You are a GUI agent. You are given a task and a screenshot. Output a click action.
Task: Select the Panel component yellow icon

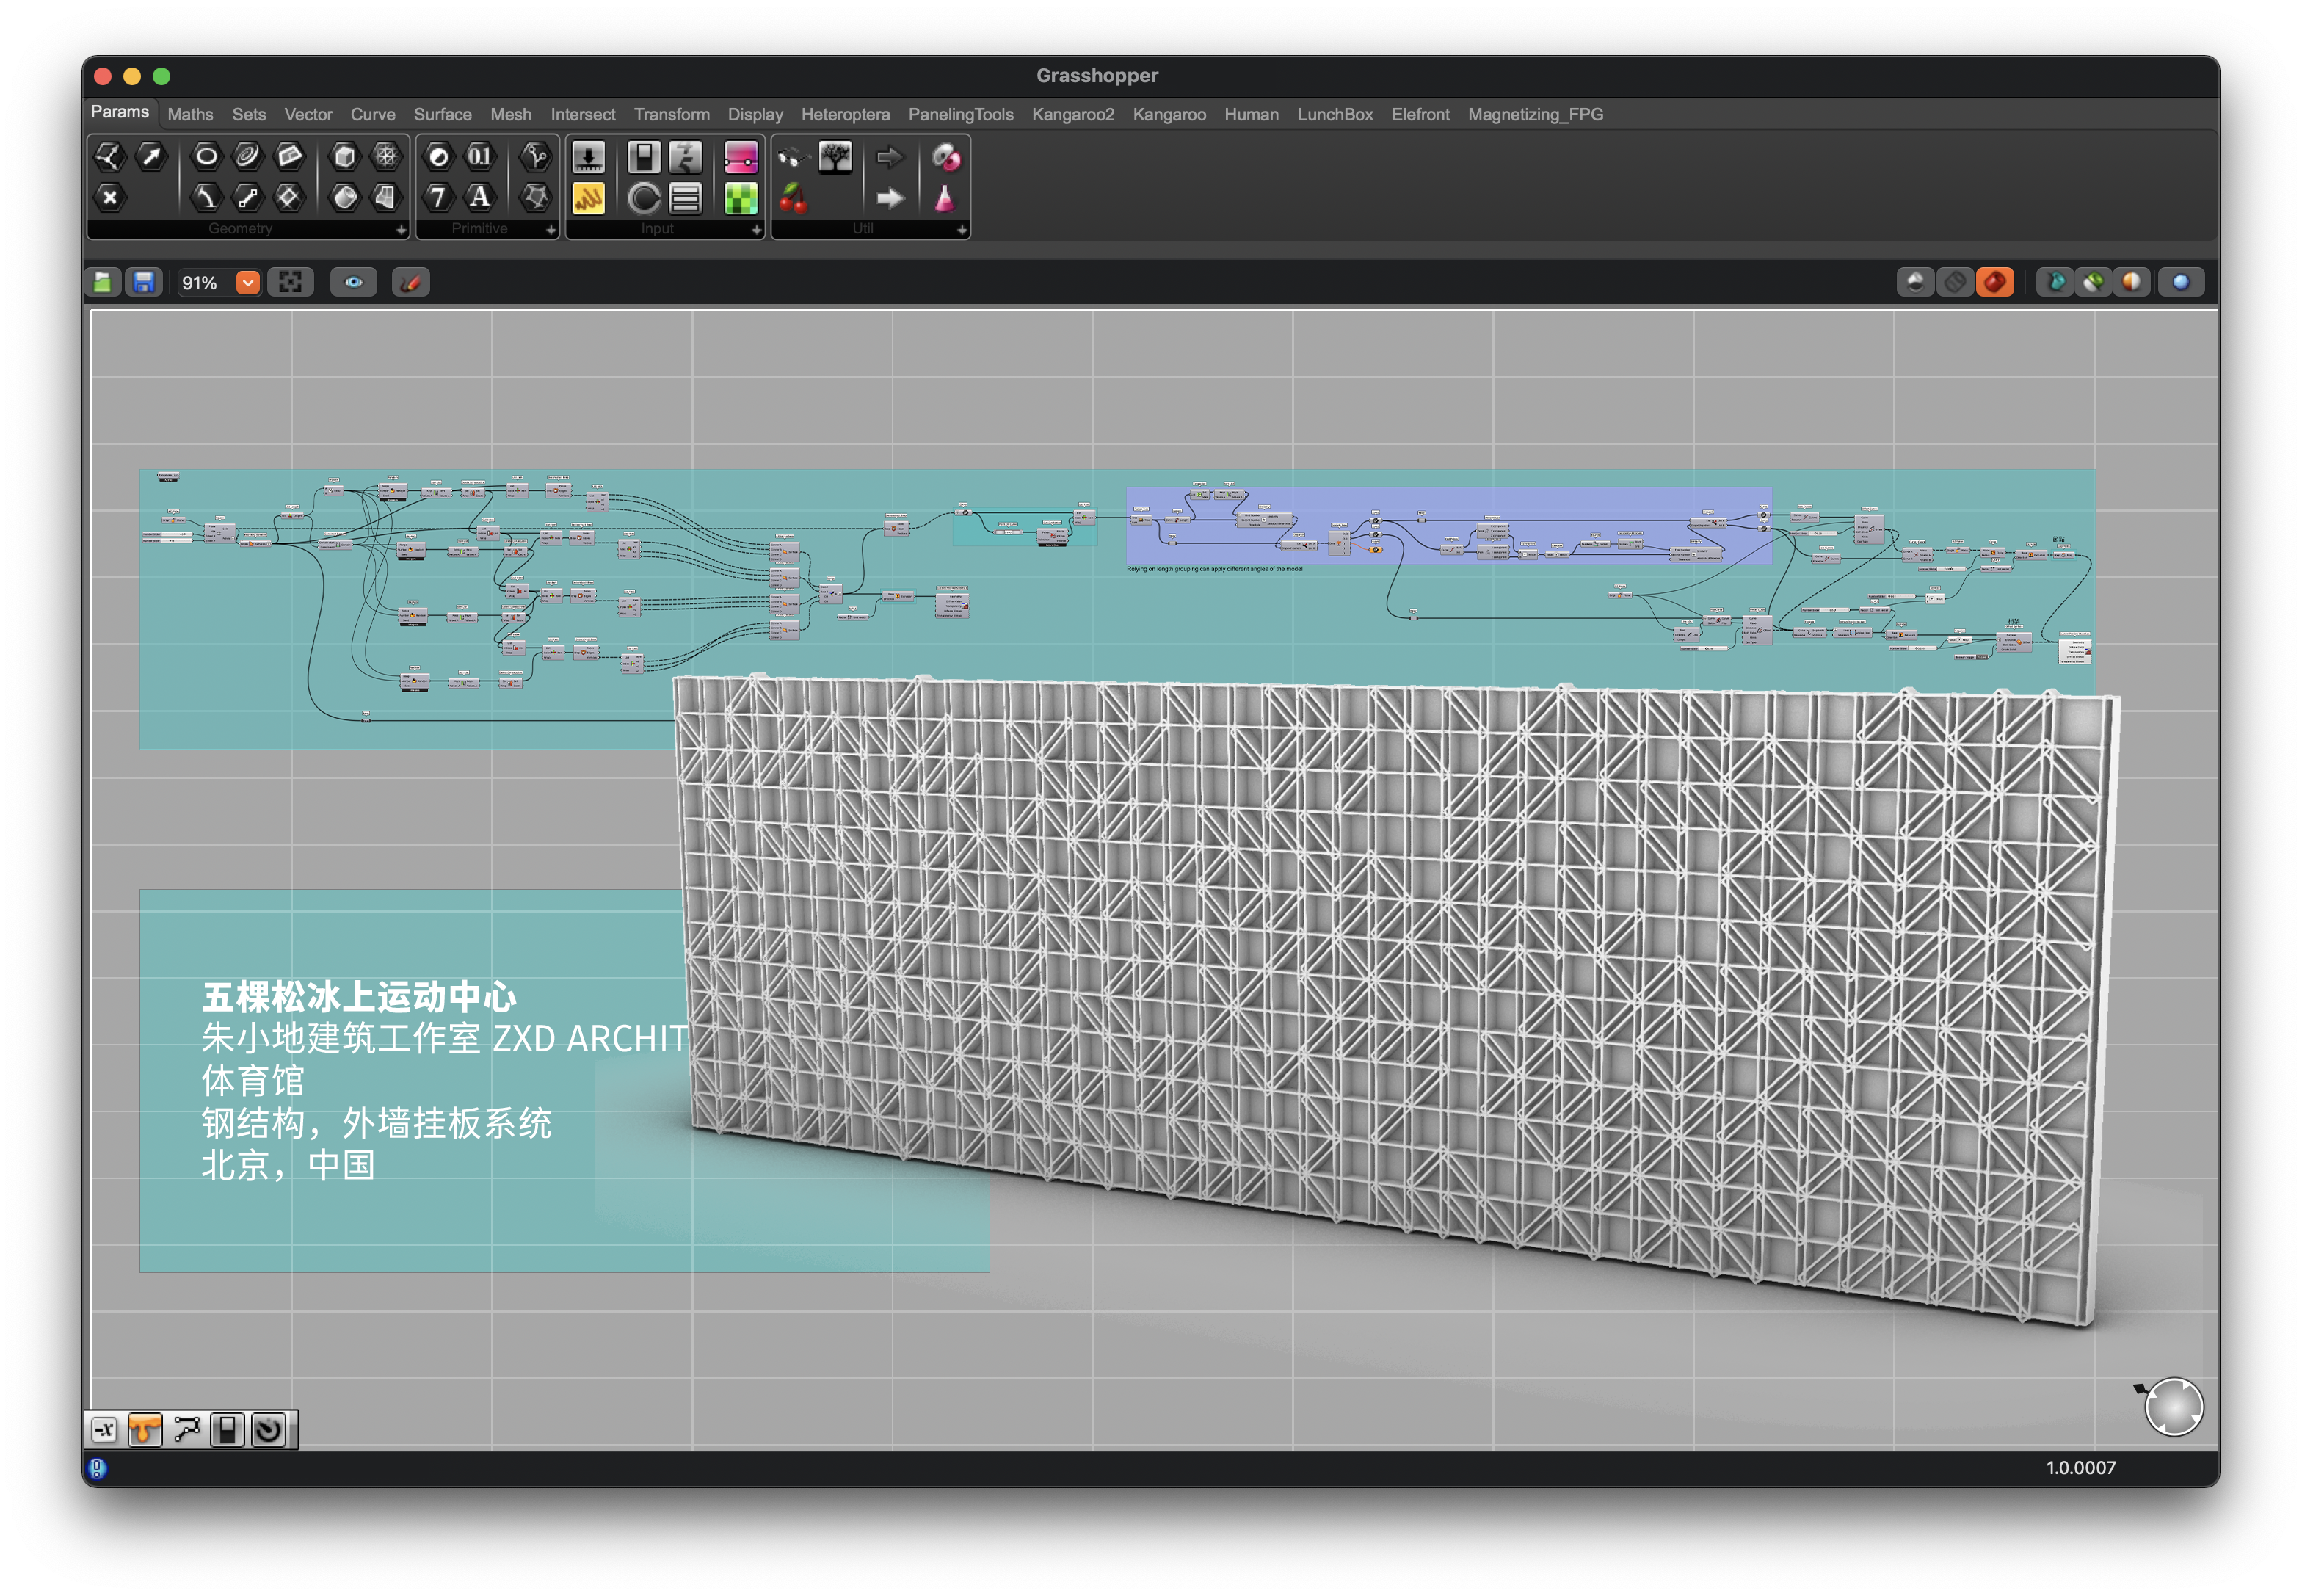point(588,198)
